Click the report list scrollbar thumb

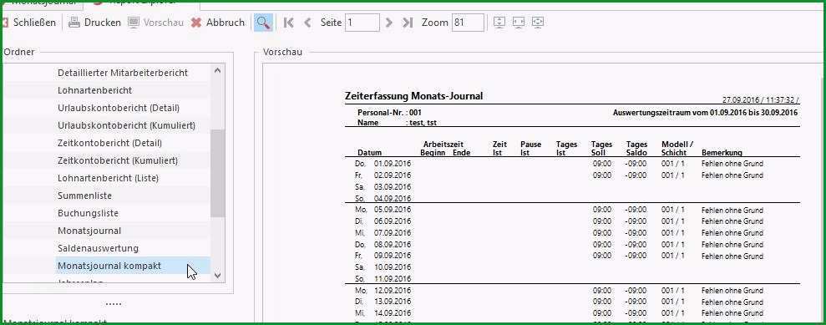coord(217,173)
